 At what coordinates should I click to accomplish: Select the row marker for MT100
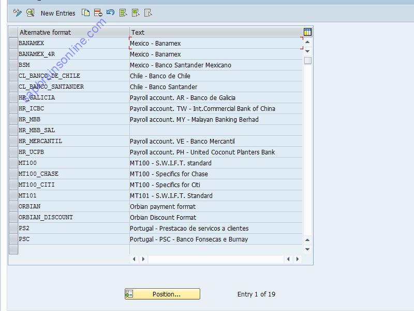pos(13,163)
